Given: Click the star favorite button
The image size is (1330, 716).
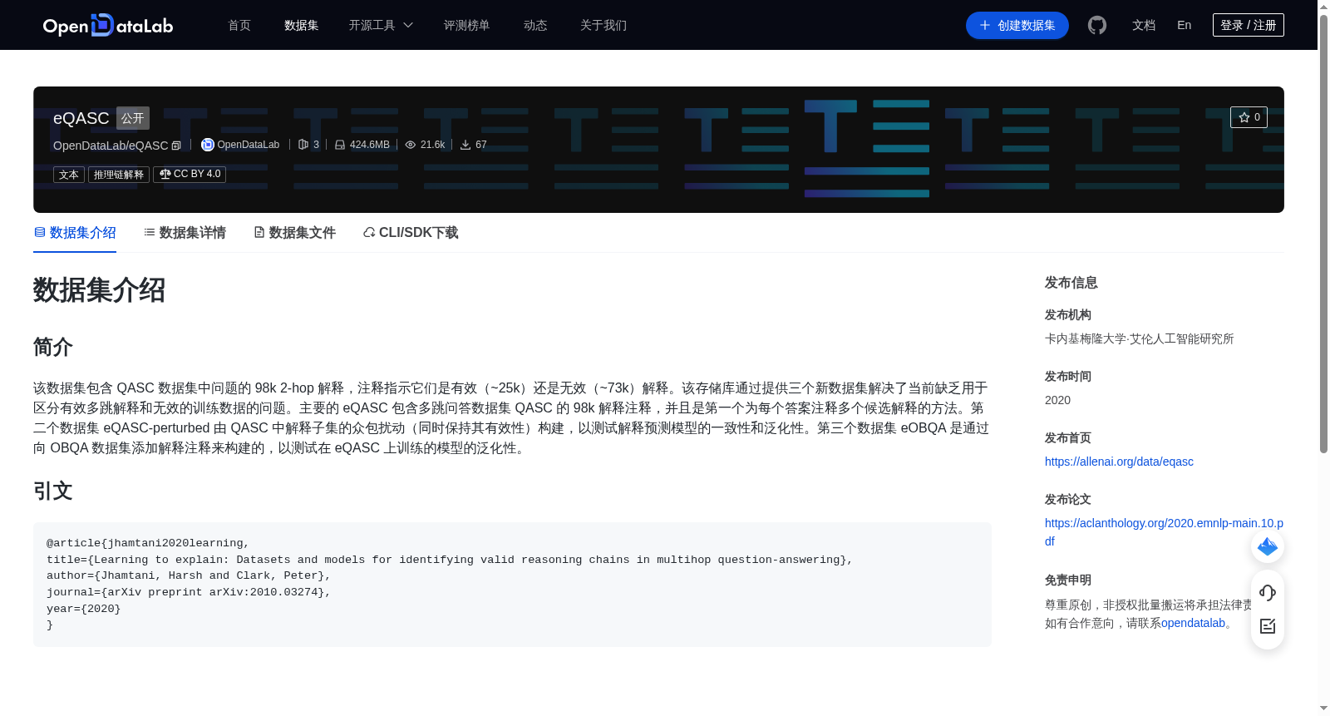Looking at the screenshot, I should [x=1249, y=117].
